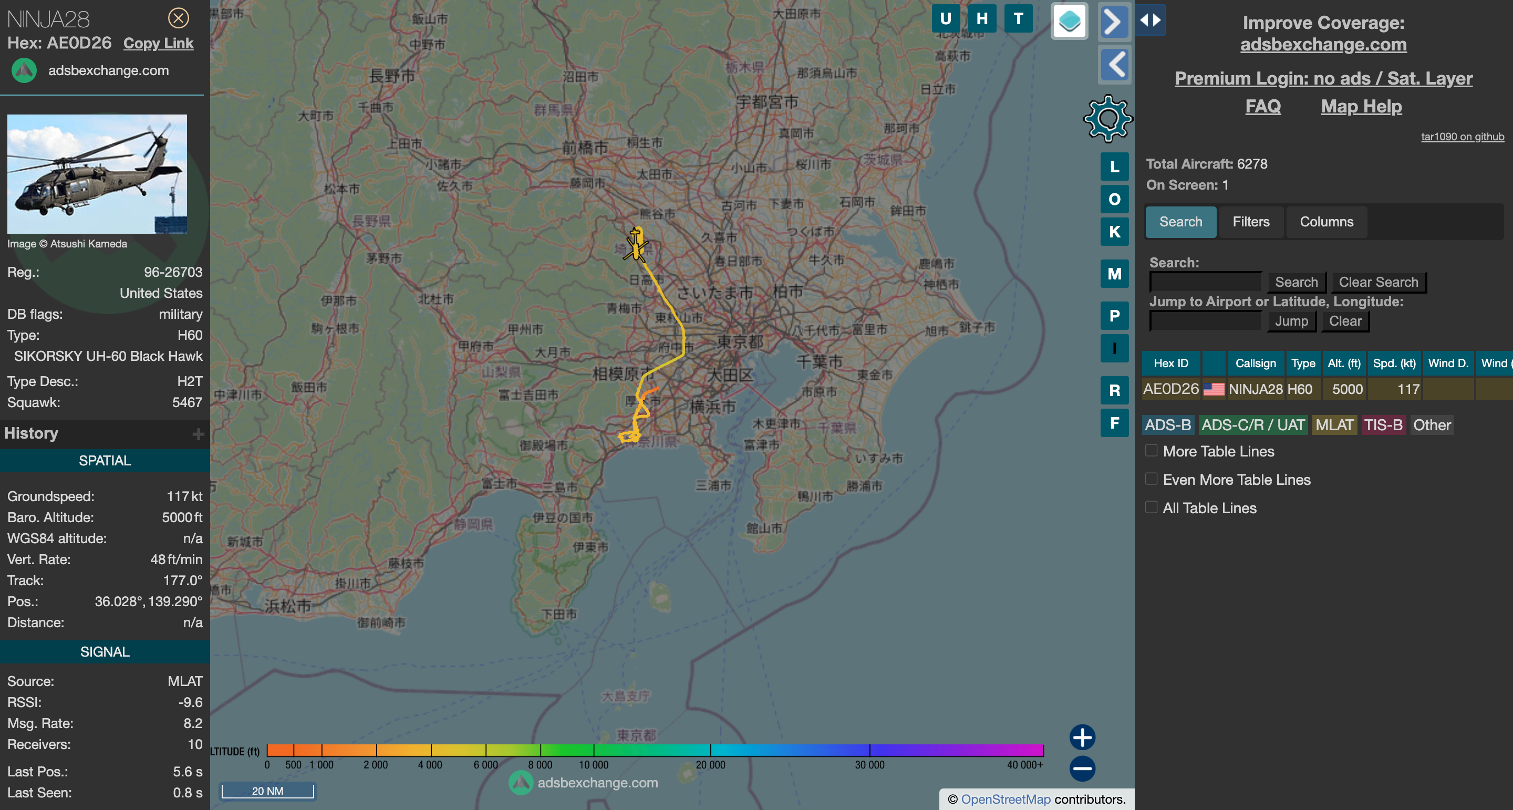Click the Copy Link link
Screen dimensions: 1513x810
tap(158, 44)
